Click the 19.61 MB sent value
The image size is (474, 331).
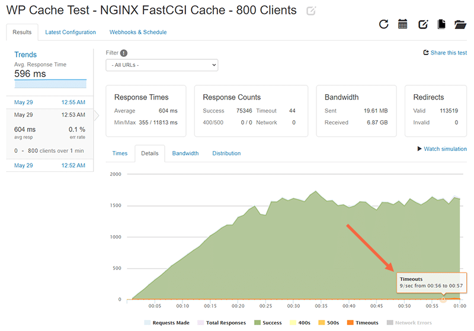(x=376, y=111)
